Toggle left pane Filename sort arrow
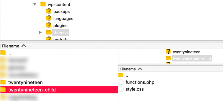 [24, 46]
